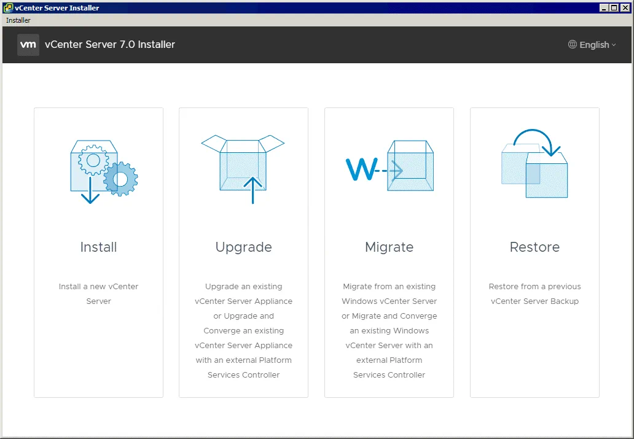Image resolution: width=634 pixels, height=439 pixels.
Task: Maximize the vCenter Server Installer window
Action: pos(614,8)
